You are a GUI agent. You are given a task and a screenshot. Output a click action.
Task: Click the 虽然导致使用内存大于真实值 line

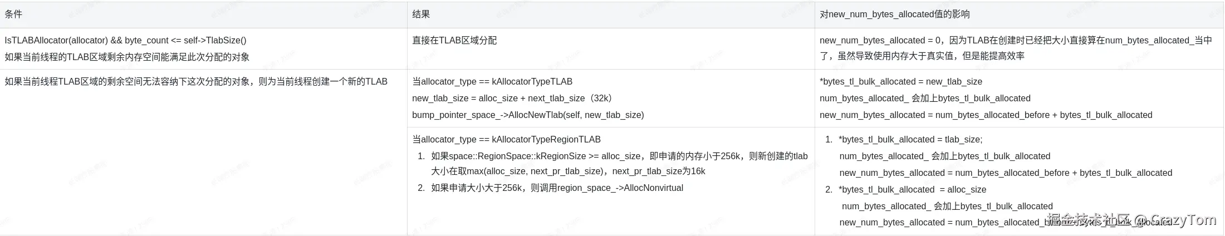tap(922, 56)
